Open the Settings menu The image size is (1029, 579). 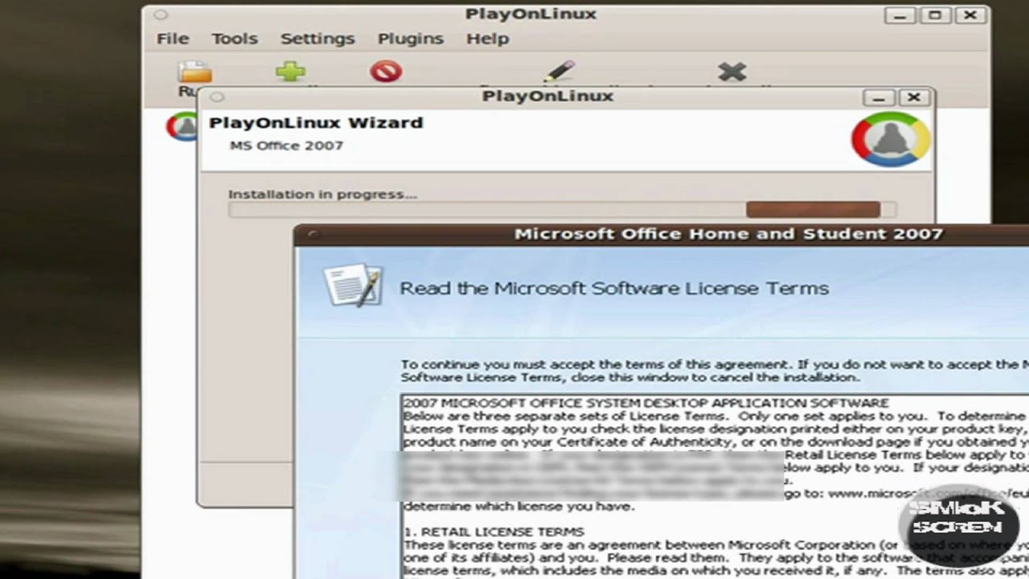pos(317,39)
